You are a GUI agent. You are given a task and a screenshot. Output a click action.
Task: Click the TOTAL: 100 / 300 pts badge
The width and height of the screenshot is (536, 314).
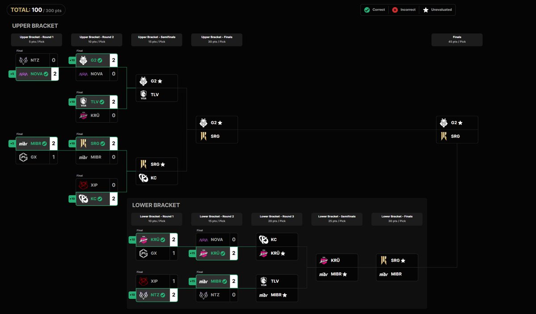[36, 10]
